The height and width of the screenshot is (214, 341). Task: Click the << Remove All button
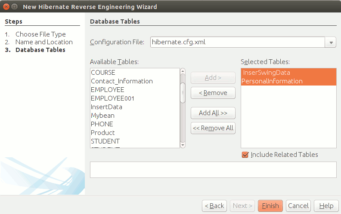point(213,128)
